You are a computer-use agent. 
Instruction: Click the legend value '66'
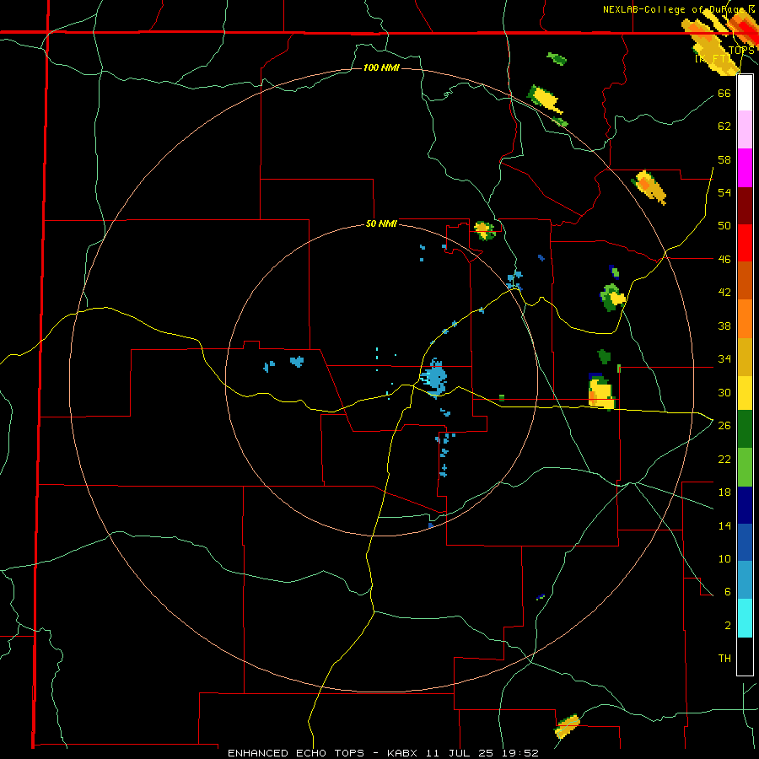point(724,93)
